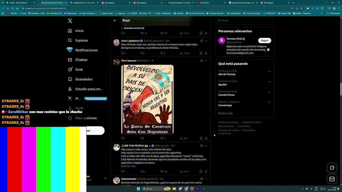Image resolution: width=342 pixels, height=192 pixels.
Task: Open Terreno Viral profile avatar
Action: (x=221, y=41)
